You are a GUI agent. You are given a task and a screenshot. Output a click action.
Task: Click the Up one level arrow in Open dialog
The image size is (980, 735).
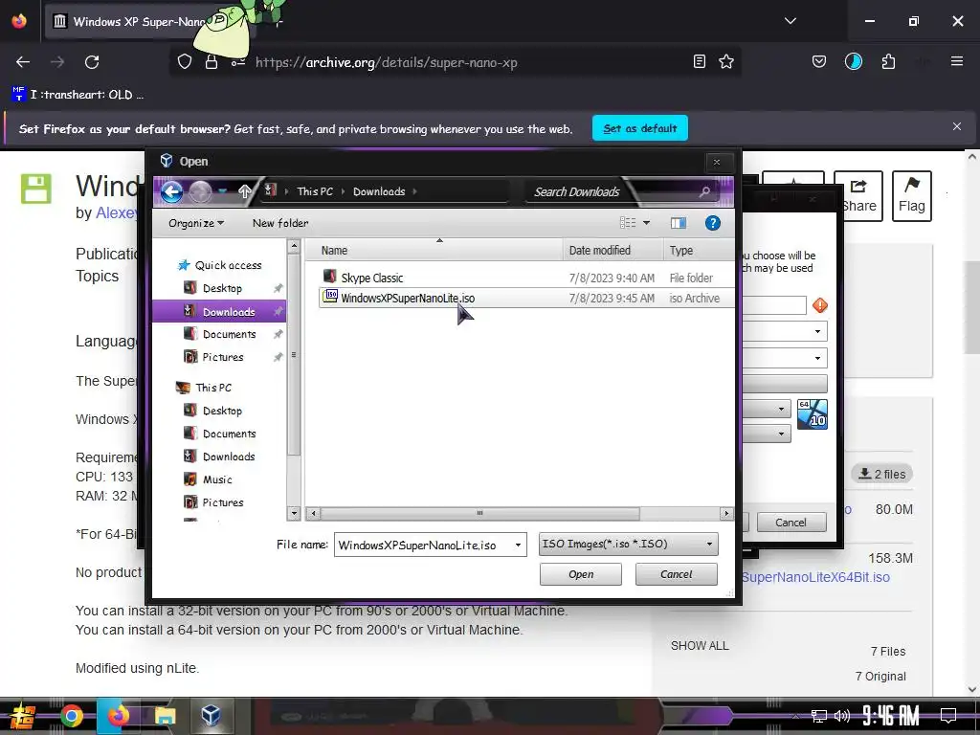[244, 191]
